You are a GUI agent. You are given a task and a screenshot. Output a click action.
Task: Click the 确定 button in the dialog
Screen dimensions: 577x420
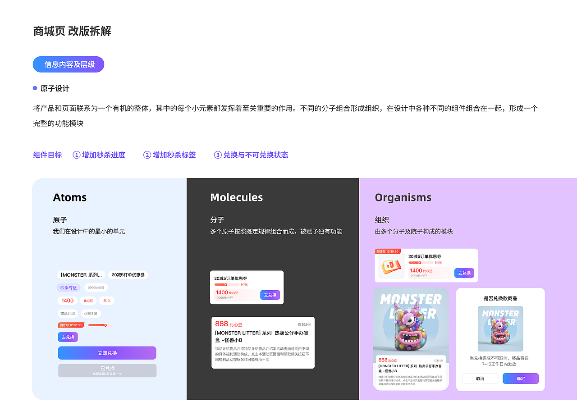pyautogui.click(x=521, y=379)
